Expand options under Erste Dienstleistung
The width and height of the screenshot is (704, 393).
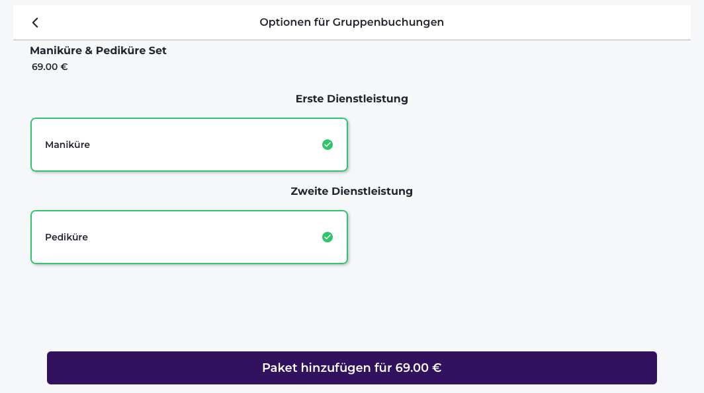[351, 98]
